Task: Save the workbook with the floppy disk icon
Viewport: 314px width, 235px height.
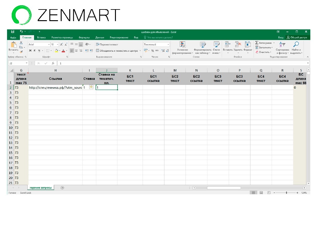Action: click(x=13, y=32)
